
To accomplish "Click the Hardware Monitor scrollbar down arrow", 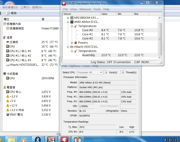I will click(x=160, y=57).
